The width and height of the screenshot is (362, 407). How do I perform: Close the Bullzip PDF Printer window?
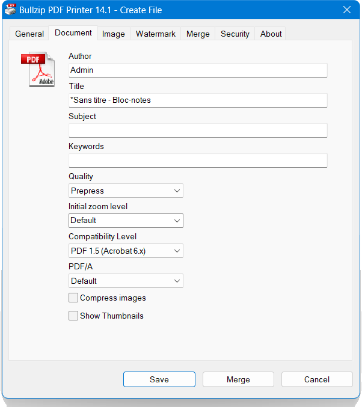347,10
